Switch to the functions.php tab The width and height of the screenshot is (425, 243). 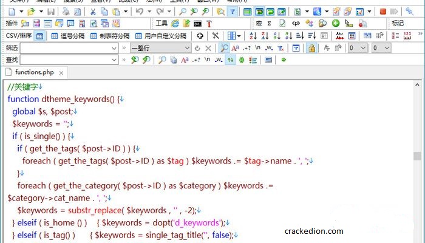[34, 72]
